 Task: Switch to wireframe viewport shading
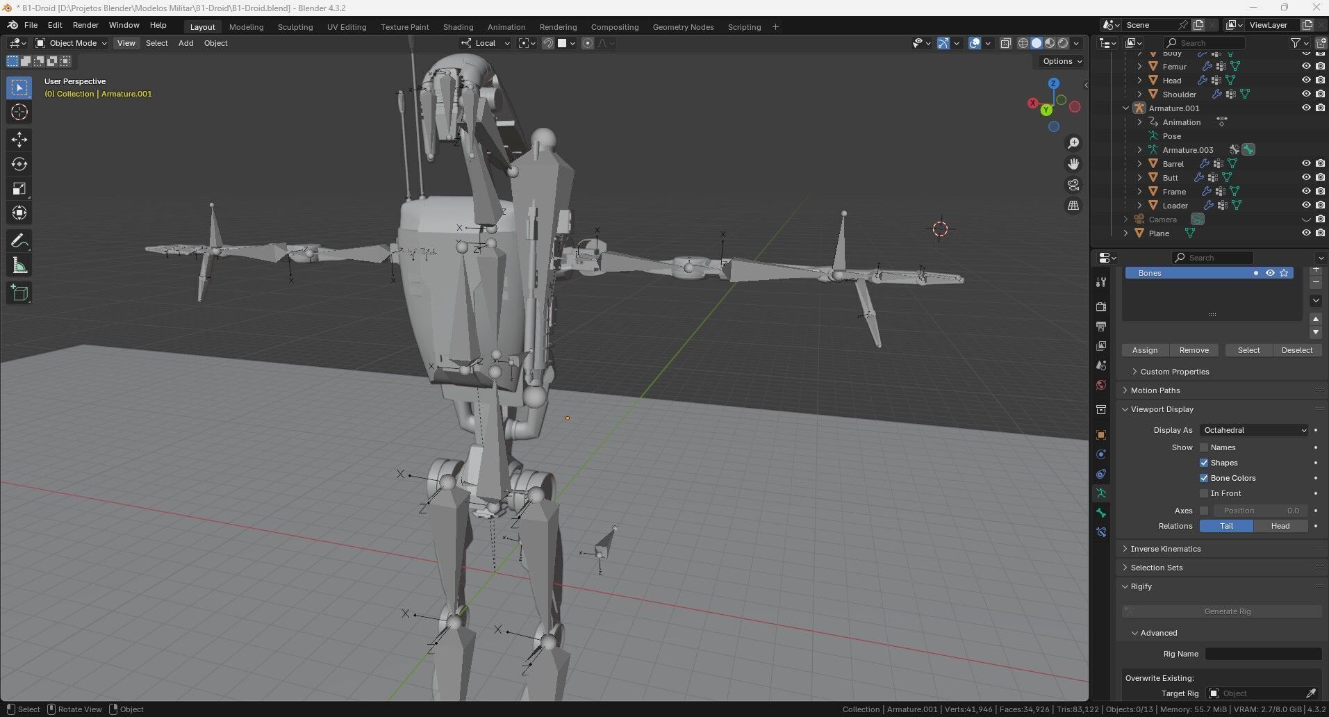(1023, 43)
